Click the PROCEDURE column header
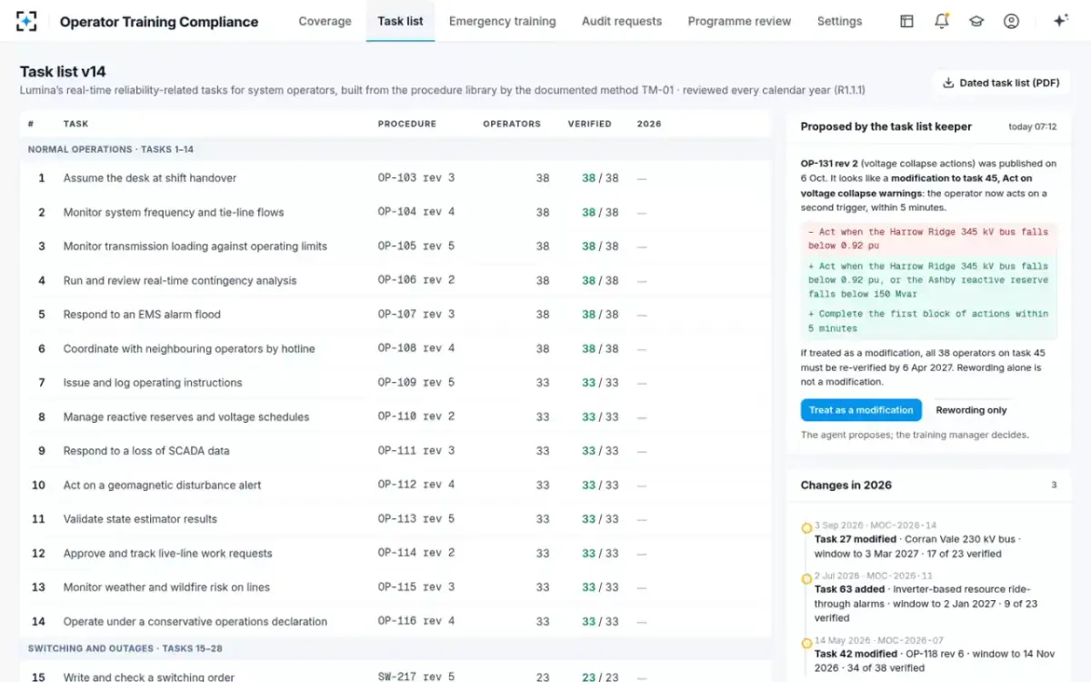 coord(406,124)
